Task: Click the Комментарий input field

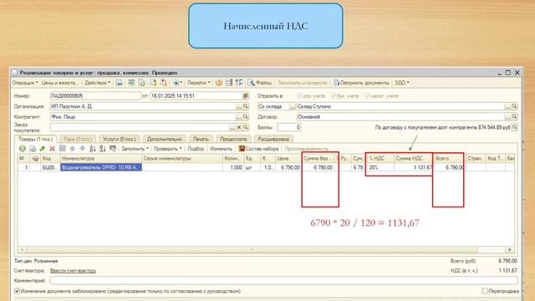Action: (x=284, y=281)
